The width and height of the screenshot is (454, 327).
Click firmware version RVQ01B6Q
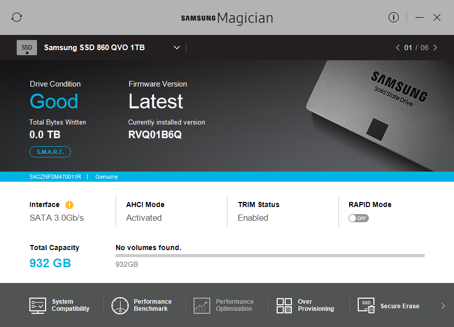point(155,135)
